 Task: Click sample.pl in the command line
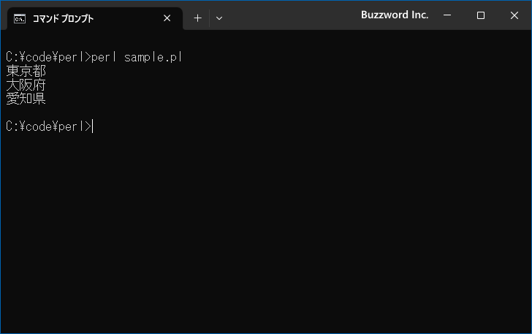coord(153,57)
